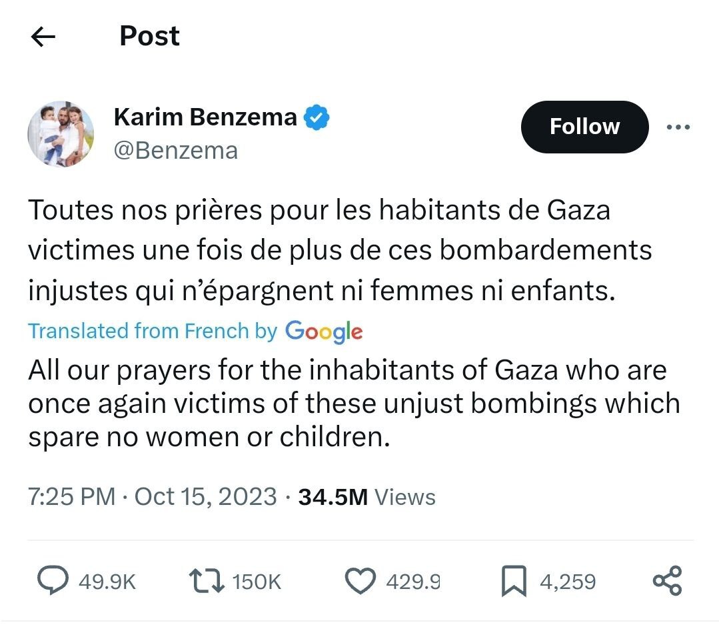Viewport: 719px width, 625px height.
Task: Open the @Benzema handle link
Action: (176, 151)
